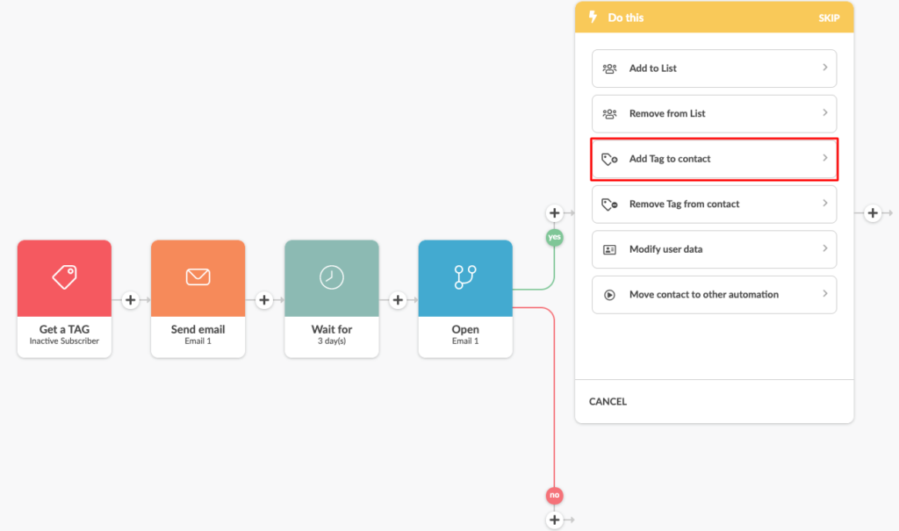Click the Email 1 label under Send email
Screen dimensions: 899x531
[198, 341]
